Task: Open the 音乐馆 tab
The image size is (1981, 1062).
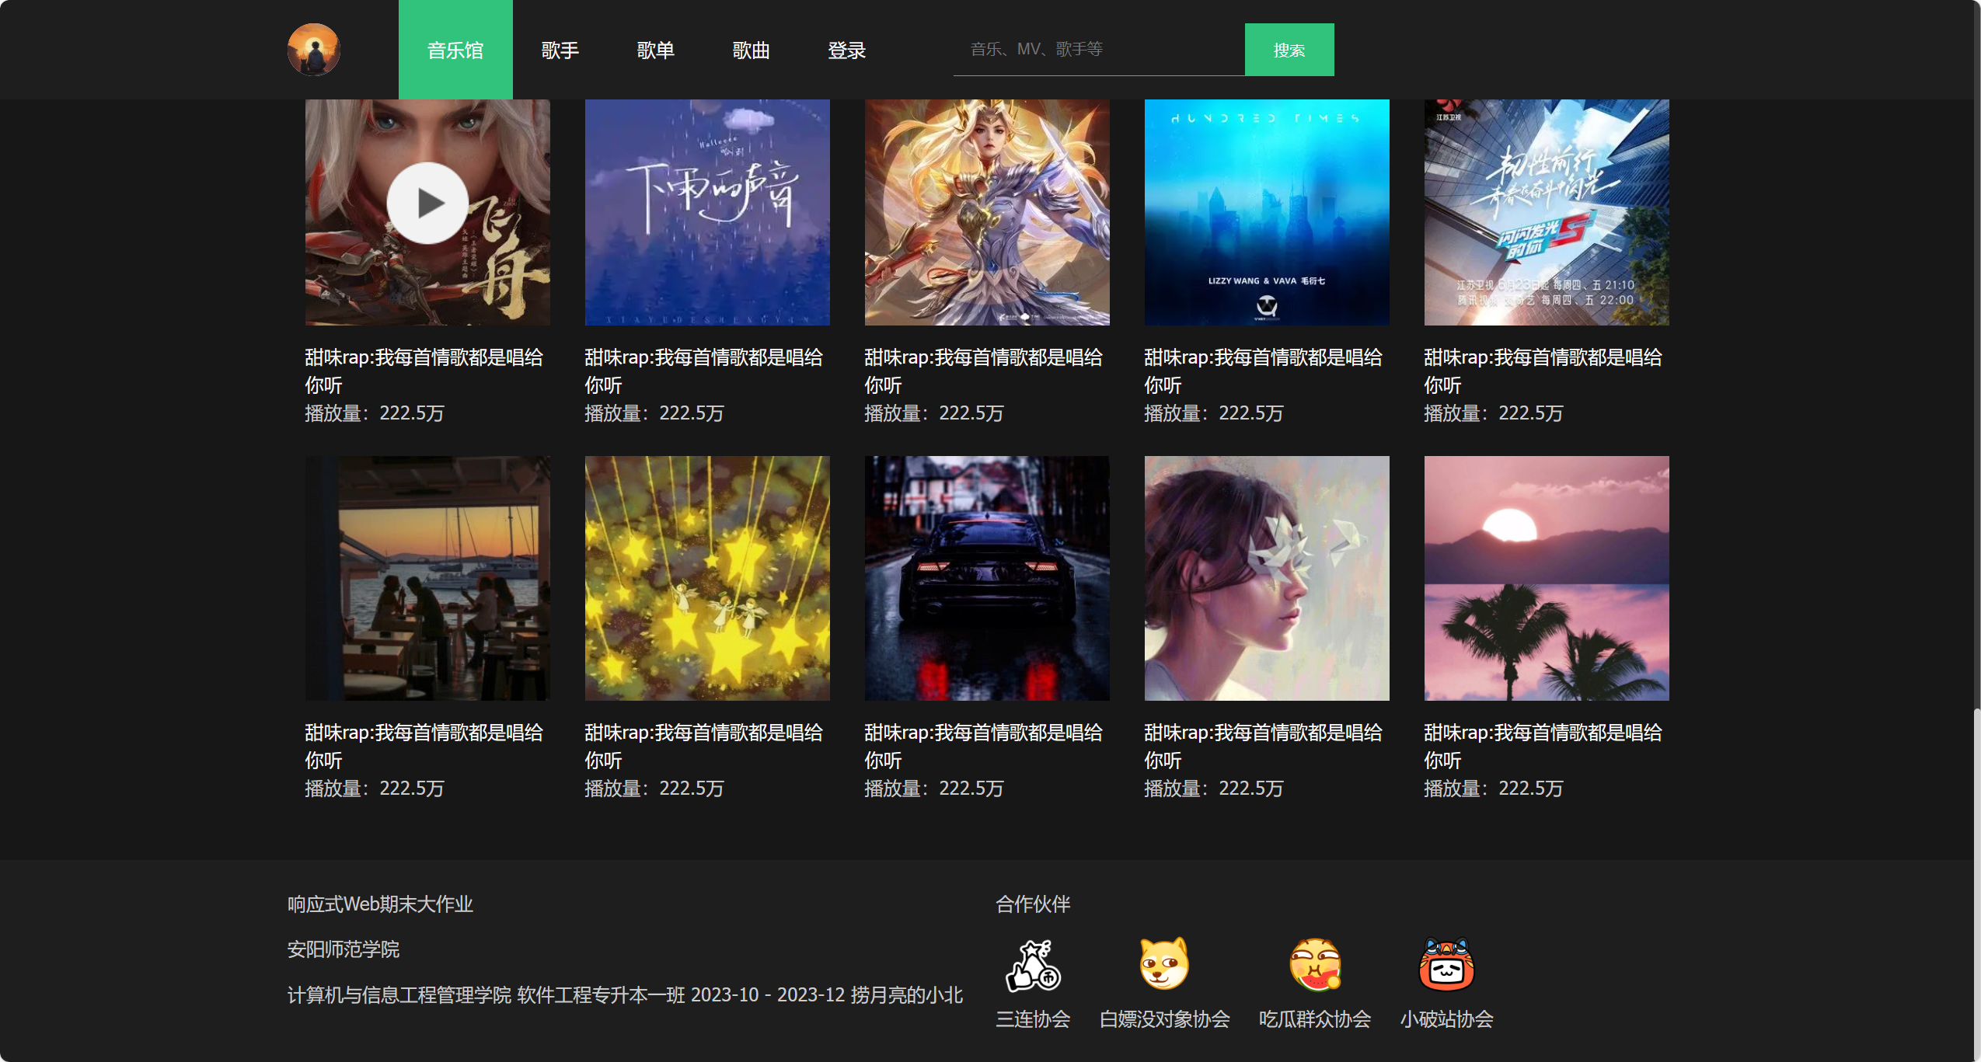Action: 455,50
